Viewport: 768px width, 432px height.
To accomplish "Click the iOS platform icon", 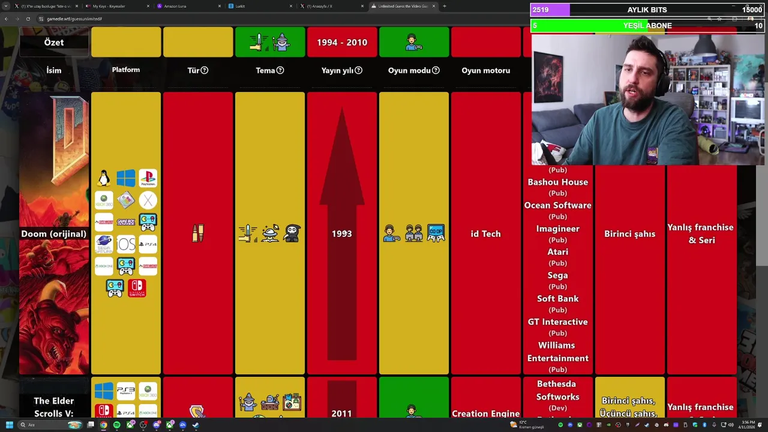I will 126,244.
